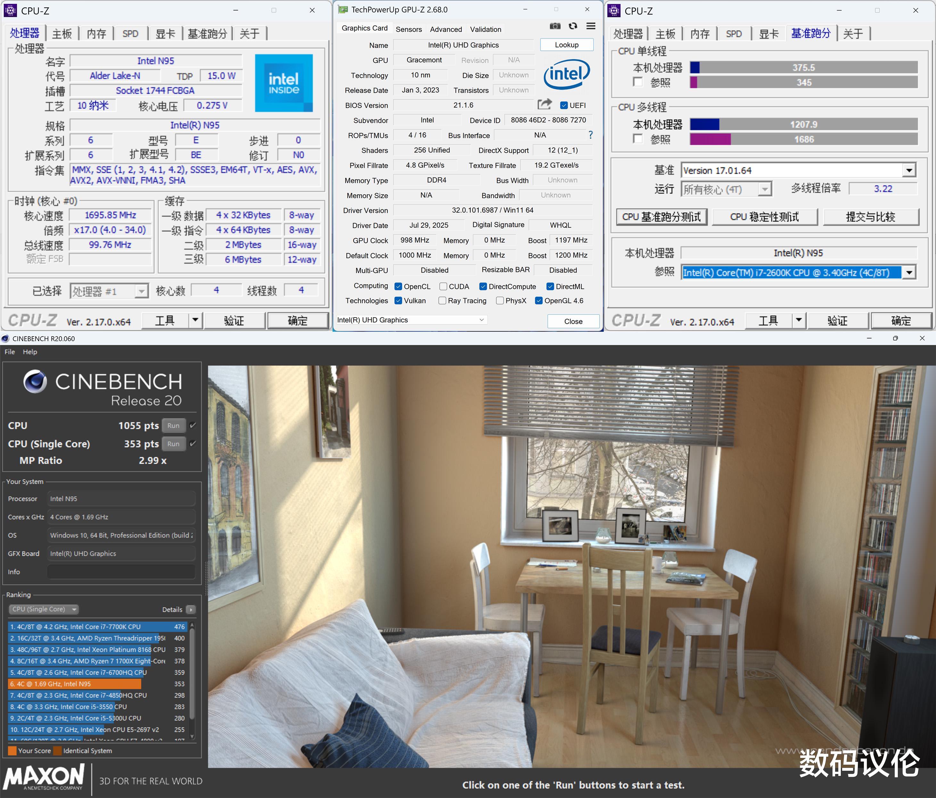Viewport: 936px width, 798px height.
Task: Expand the CPU (Single Core) ranking dropdown
Action: pyautogui.click(x=44, y=609)
